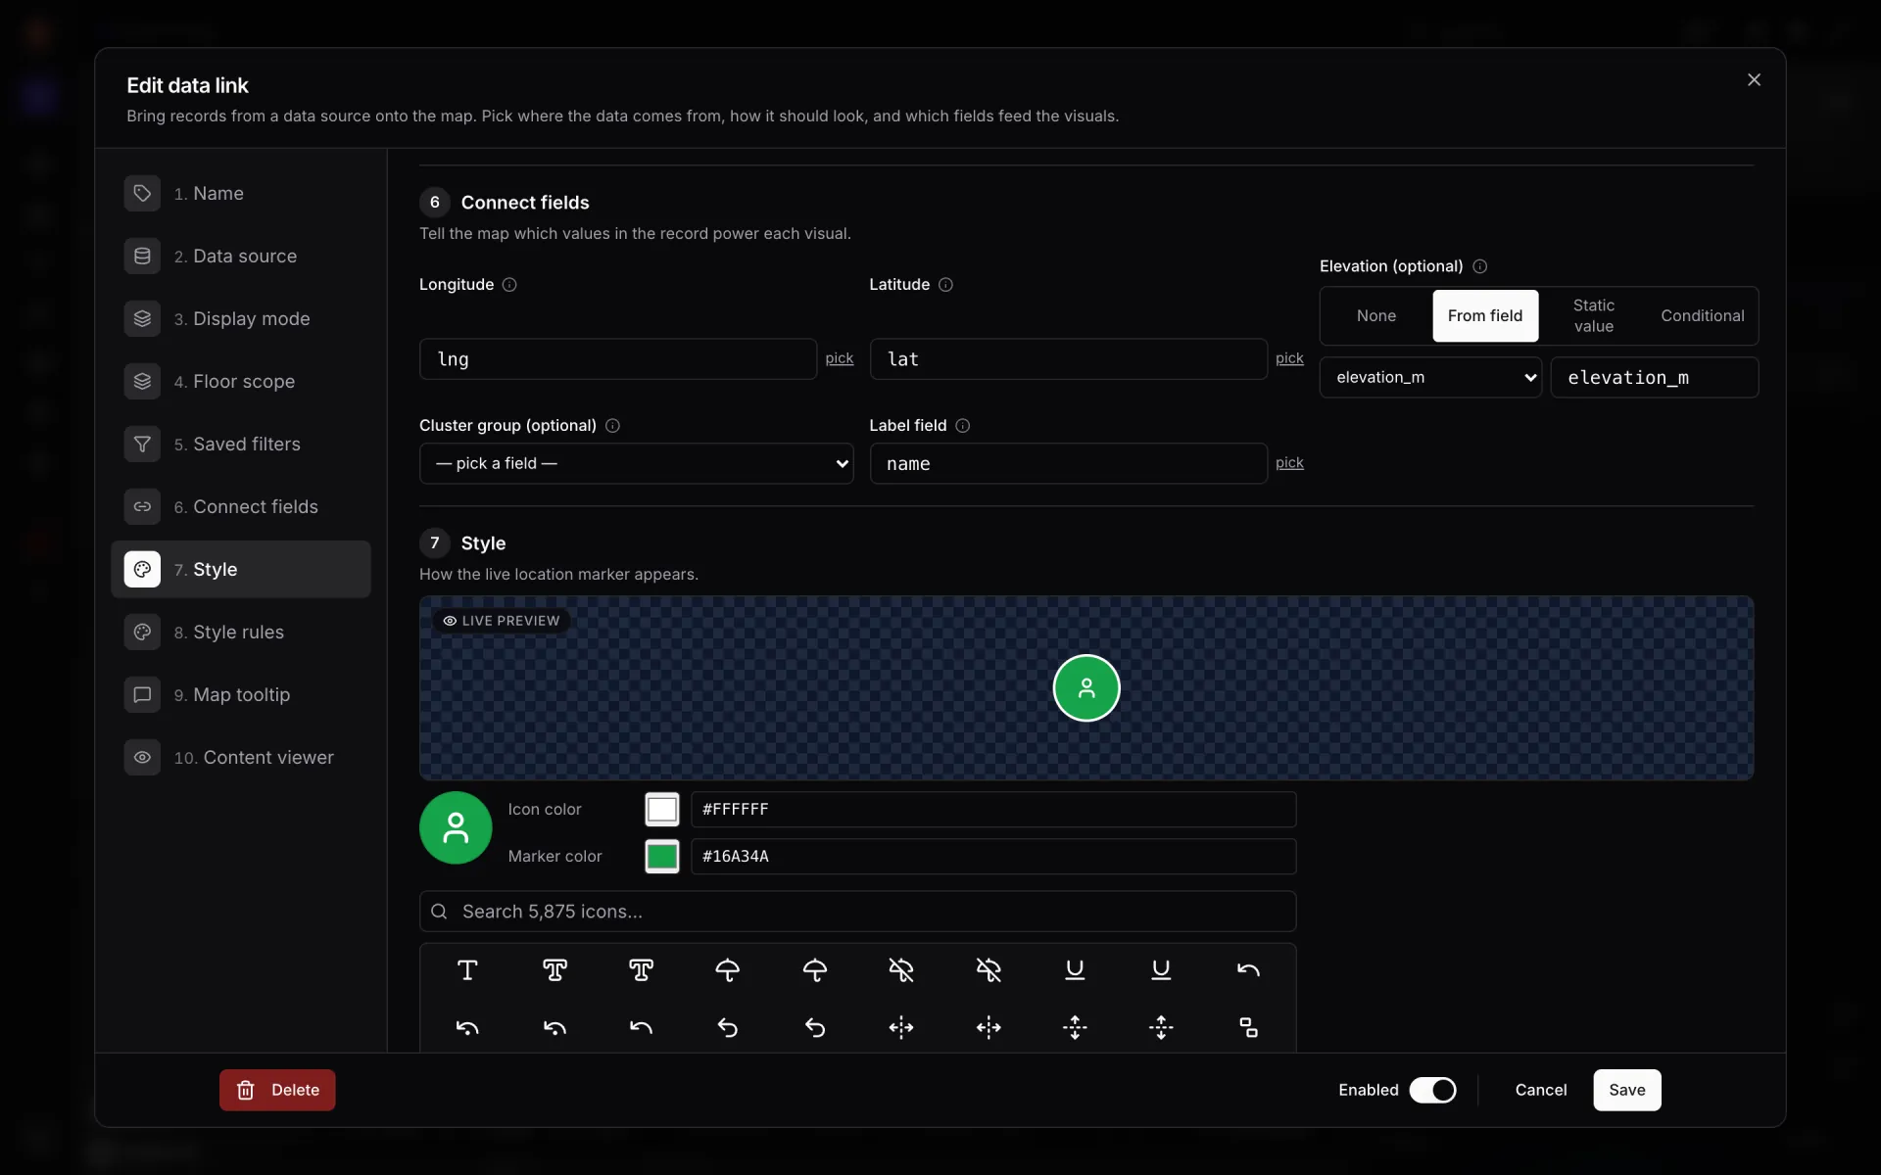Open Cluster group pick a field dropdown
Screen dimensions: 1881x1175
[636, 463]
